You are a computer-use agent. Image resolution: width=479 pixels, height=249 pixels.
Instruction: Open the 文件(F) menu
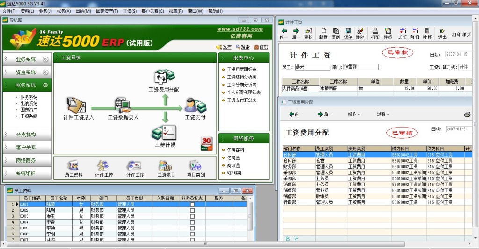tap(9, 11)
